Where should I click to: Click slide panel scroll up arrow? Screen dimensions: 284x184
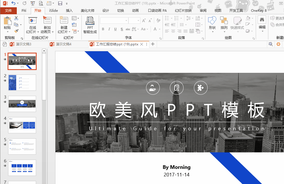(44, 51)
